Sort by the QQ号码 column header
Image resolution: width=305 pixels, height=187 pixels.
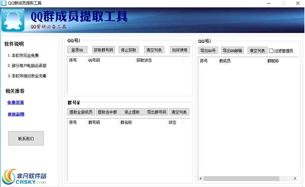click(110, 60)
